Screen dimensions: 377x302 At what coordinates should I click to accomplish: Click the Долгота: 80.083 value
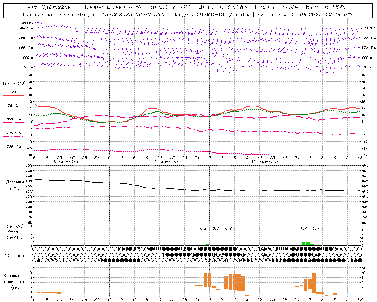coord(222,7)
